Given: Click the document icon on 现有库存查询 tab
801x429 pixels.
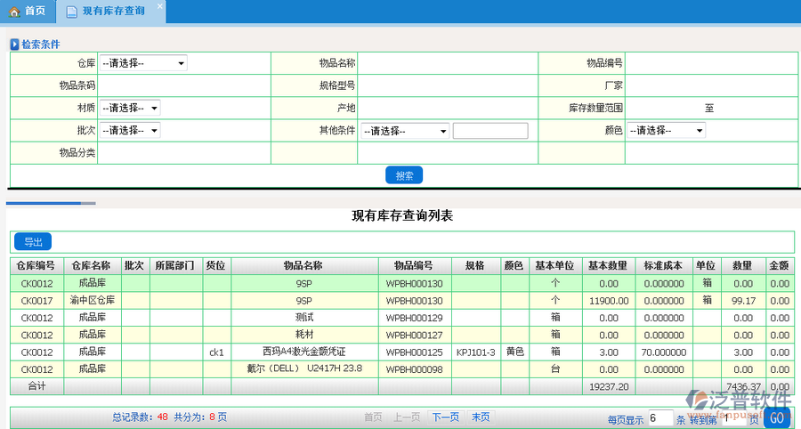Looking at the screenshot, I should point(71,12).
